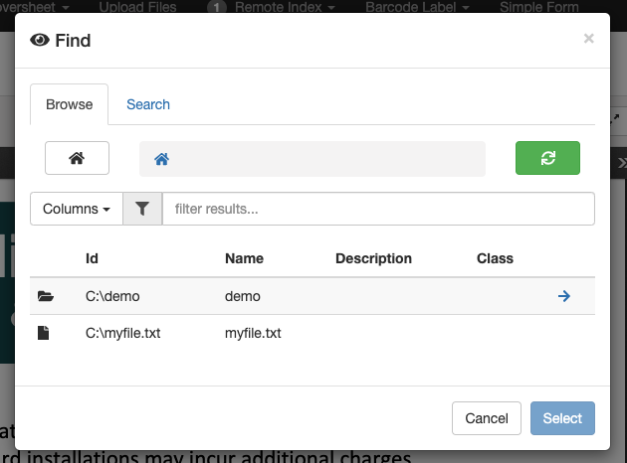Screen dimensions: 627x463
Task: Click the blue Select button
Action: 562,418
